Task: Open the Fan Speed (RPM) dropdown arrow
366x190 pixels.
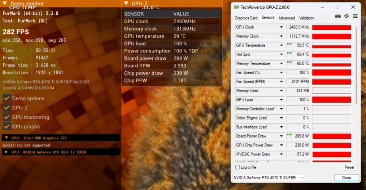Action: pyautogui.click(x=281, y=82)
